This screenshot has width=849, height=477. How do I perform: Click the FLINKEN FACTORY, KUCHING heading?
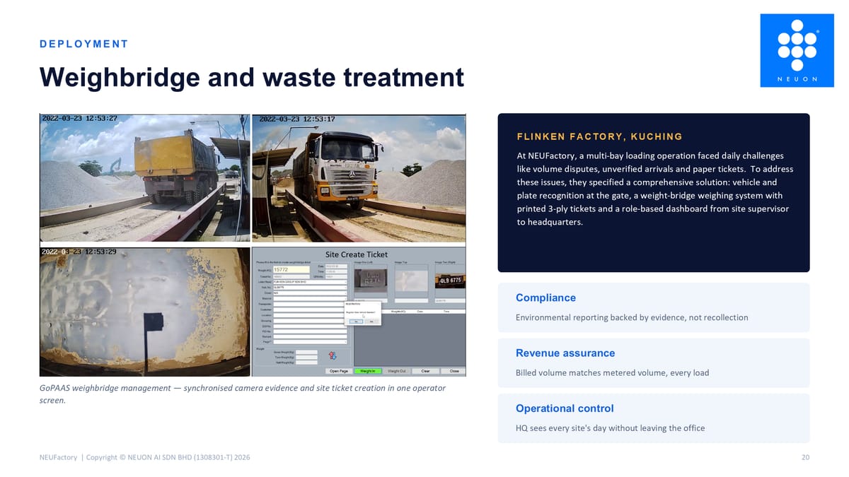coord(600,136)
